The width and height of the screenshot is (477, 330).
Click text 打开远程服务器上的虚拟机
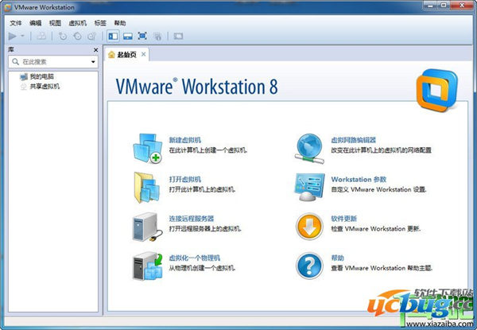point(205,229)
